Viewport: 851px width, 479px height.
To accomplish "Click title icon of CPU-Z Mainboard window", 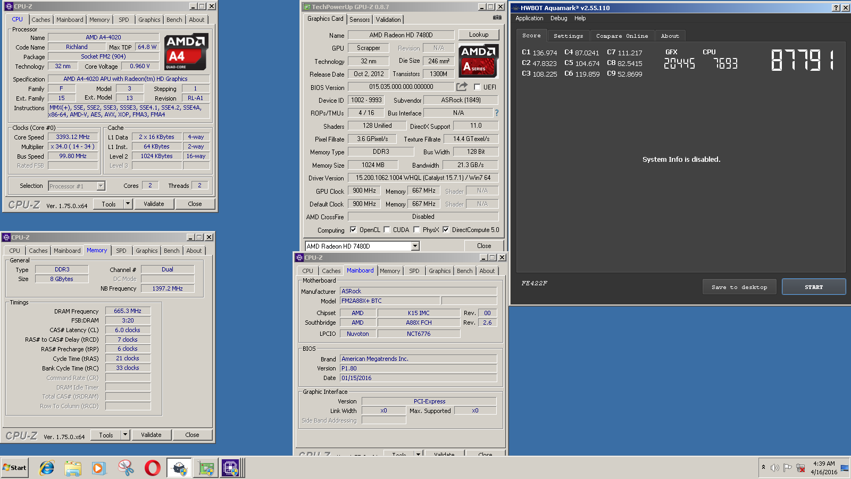I will (x=299, y=258).
